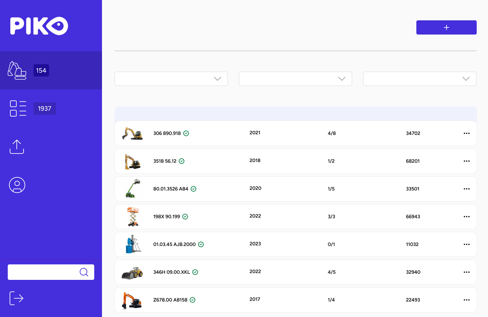Toggle the verification mark for 198X 90.199
The width and height of the screenshot is (488, 317).
point(185,217)
